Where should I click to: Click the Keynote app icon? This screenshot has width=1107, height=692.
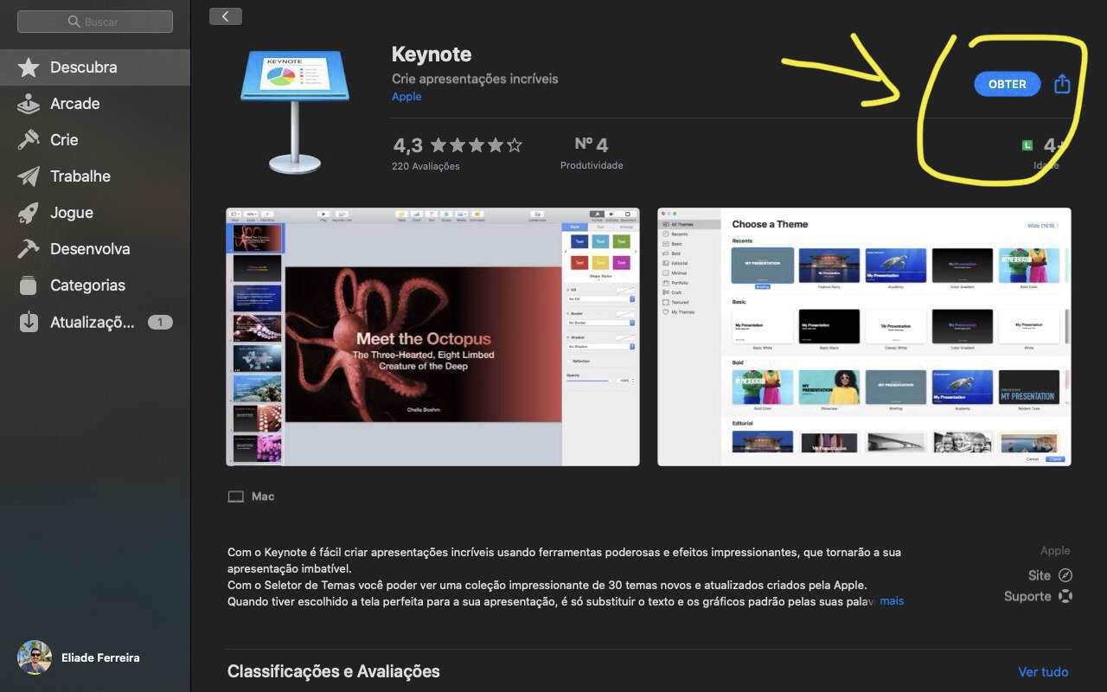[x=296, y=112]
